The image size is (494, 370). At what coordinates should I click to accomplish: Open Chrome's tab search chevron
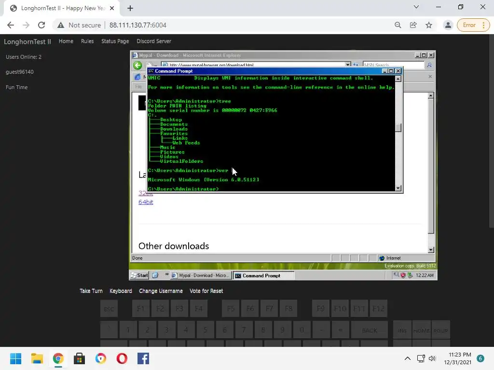(x=416, y=7)
